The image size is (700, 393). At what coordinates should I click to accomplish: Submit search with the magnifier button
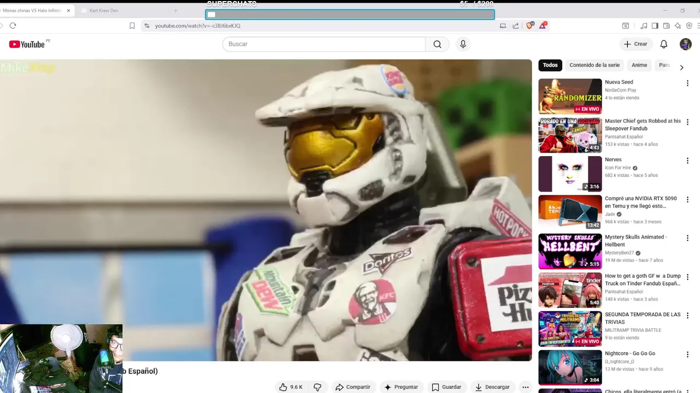(437, 44)
